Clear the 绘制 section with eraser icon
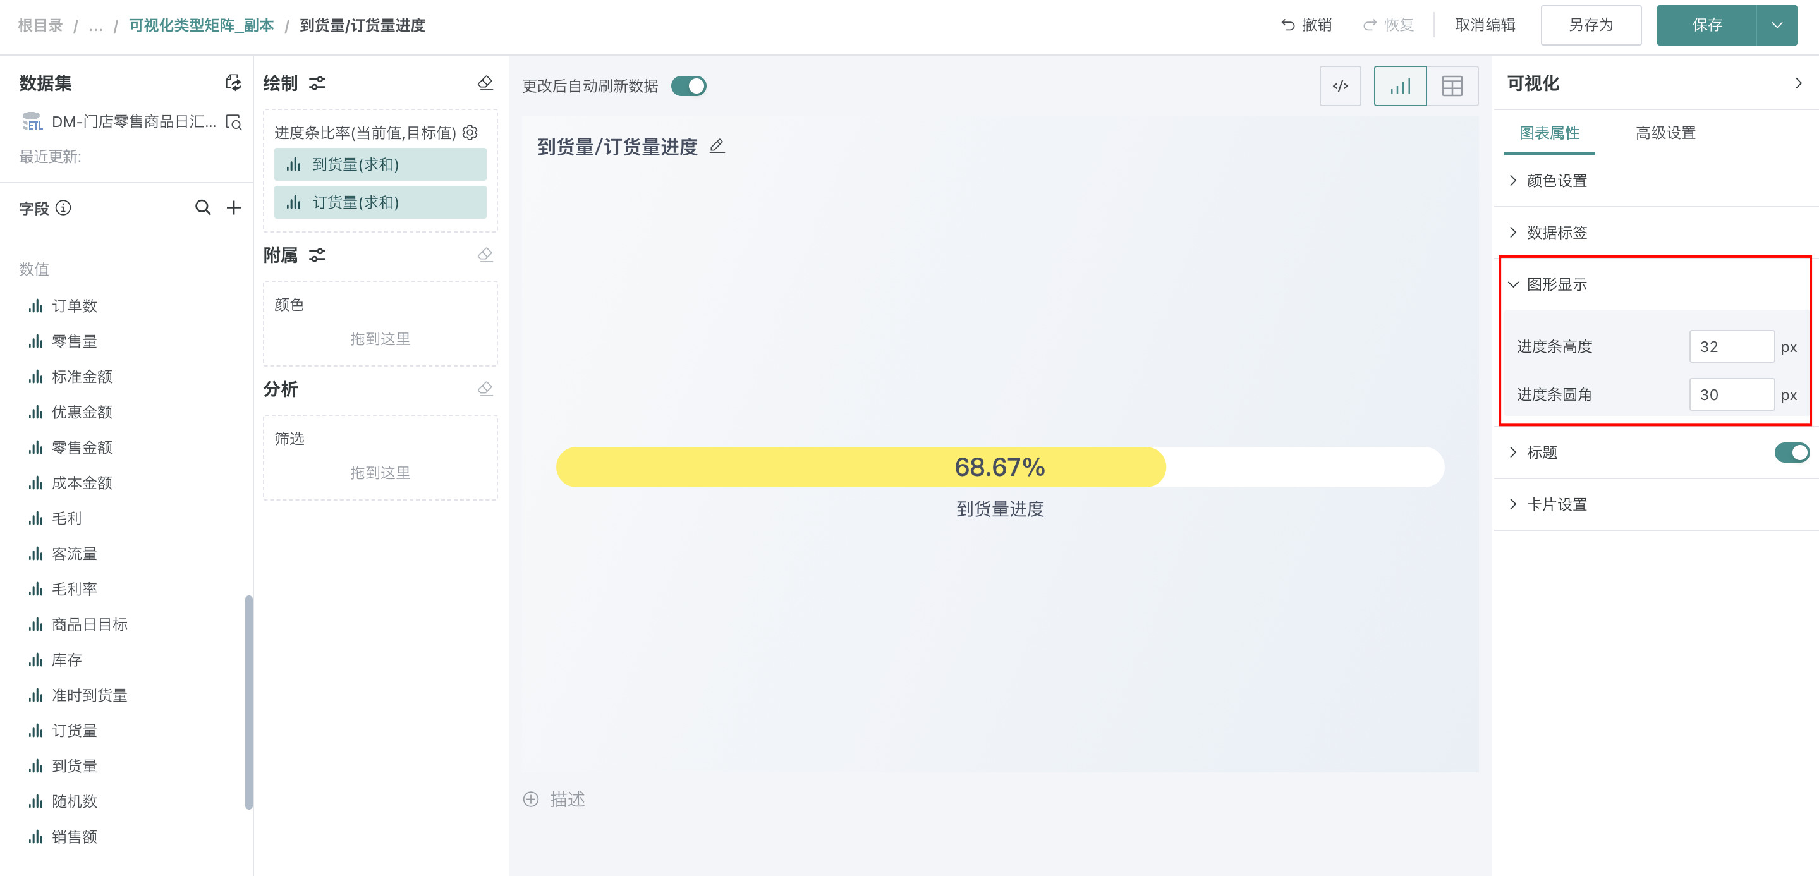 coord(485,83)
